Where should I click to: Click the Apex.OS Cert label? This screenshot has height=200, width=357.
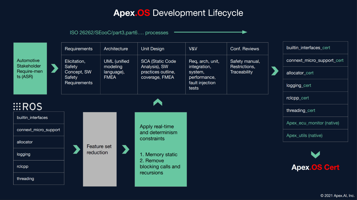[315, 168]
